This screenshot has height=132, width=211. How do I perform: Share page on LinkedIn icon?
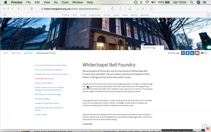coord(192,53)
